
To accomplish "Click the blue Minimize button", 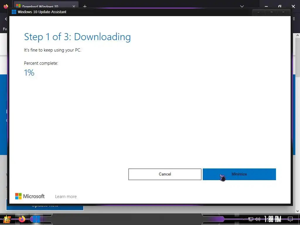I will click(239, 174).
